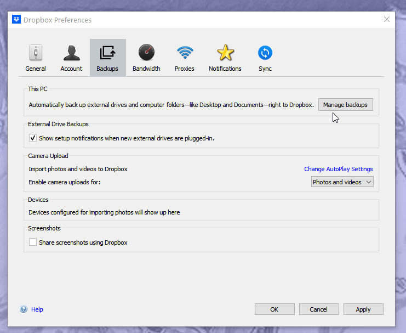Image resolution: width=406 pixels, height=333 pixels.
Task: Close the Dropbox Preferences window
Action: click(387, 20)
